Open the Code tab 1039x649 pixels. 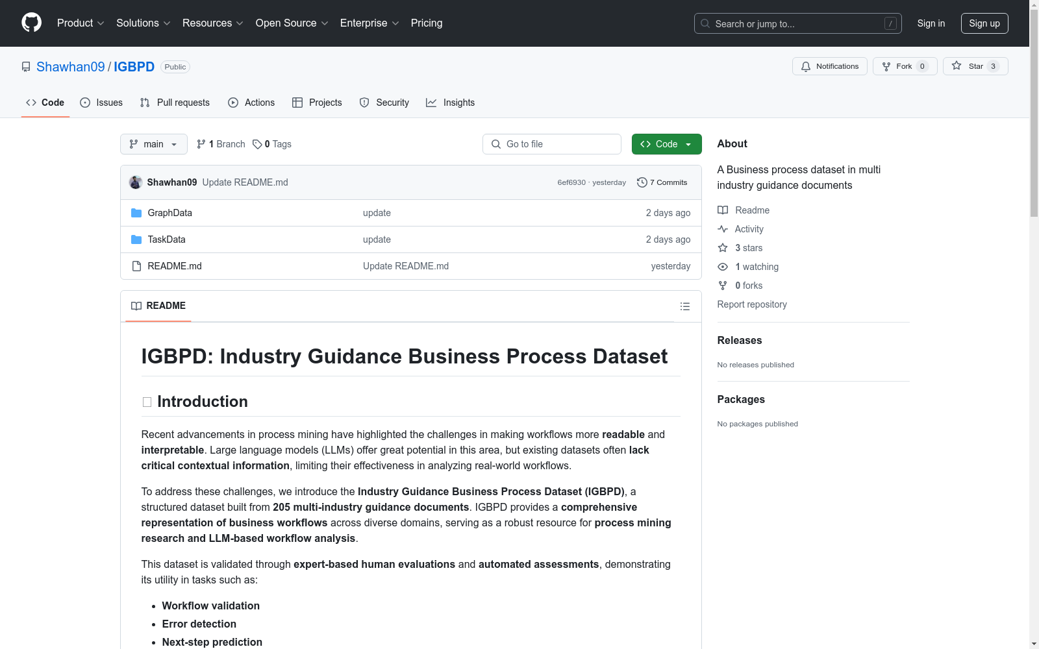coord(45,103)
